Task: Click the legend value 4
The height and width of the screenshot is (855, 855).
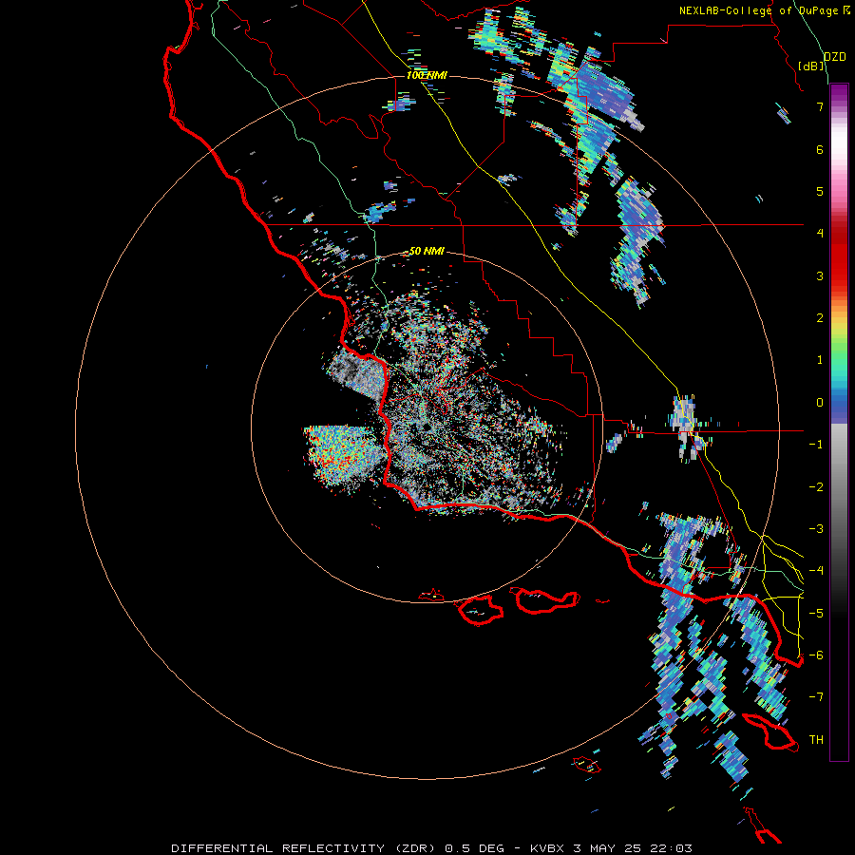Action: [820, 233]
